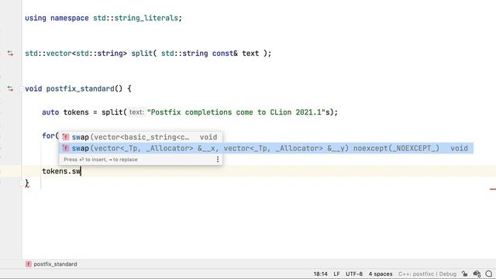This screenshot has height=279, width=496.
Task: Toggle read-only lock icon in status bar
Action: pos(464,274)
